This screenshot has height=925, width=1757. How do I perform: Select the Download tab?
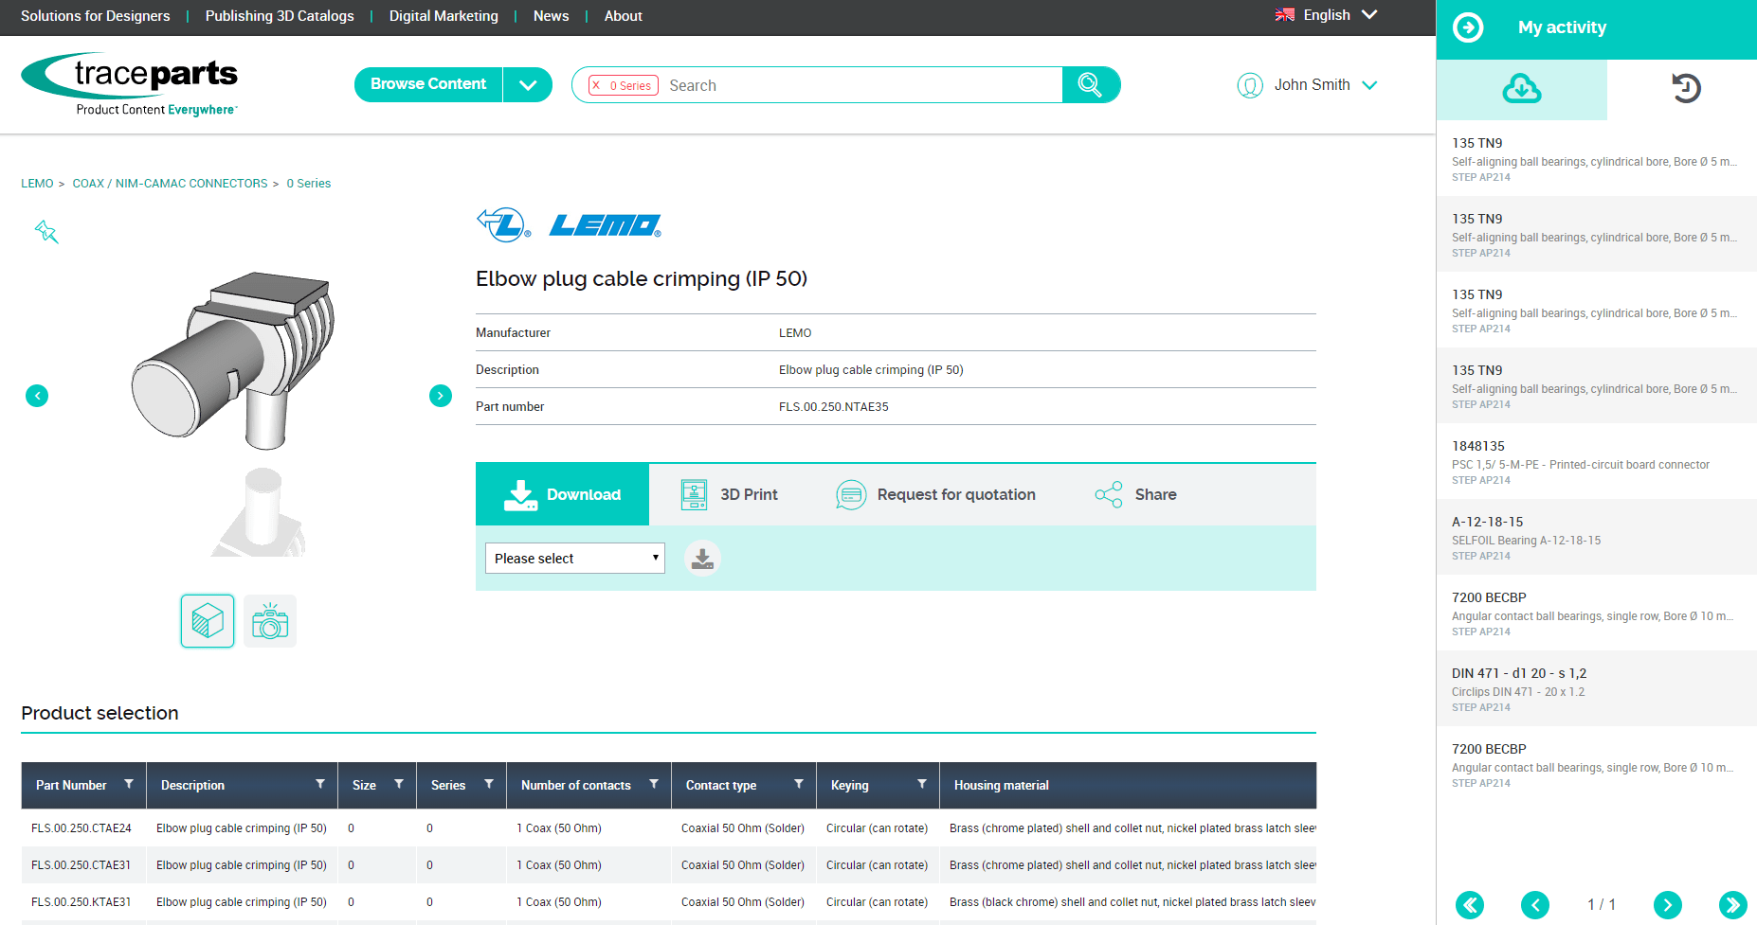[x=562, y=494]
